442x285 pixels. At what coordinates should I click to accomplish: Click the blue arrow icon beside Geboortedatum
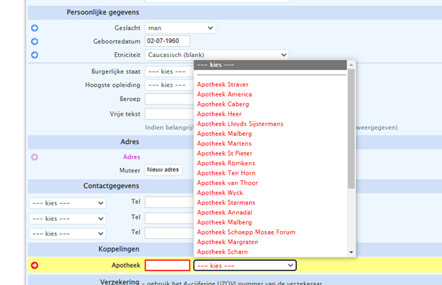34,42
